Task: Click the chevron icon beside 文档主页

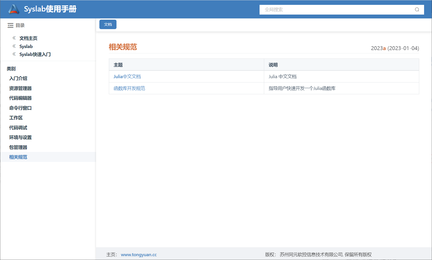Action: pos(14,38)
